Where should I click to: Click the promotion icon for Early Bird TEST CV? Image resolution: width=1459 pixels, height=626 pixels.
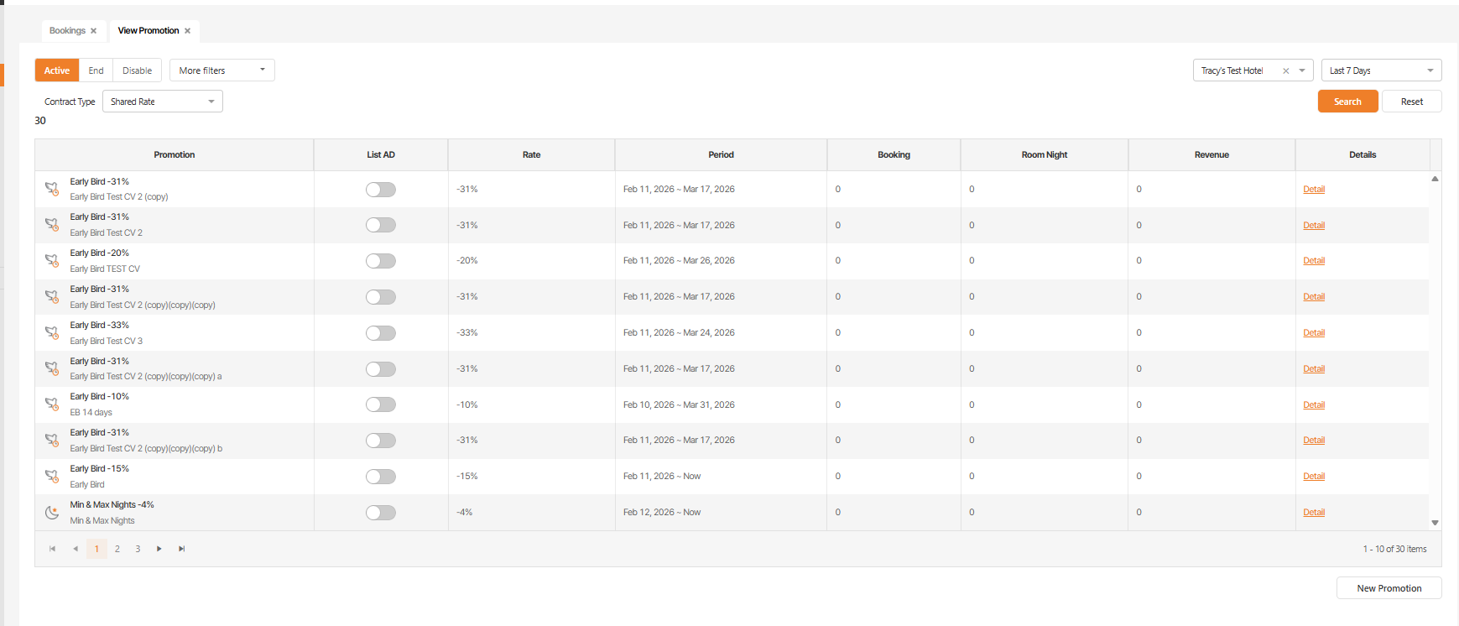click(52, 260)
